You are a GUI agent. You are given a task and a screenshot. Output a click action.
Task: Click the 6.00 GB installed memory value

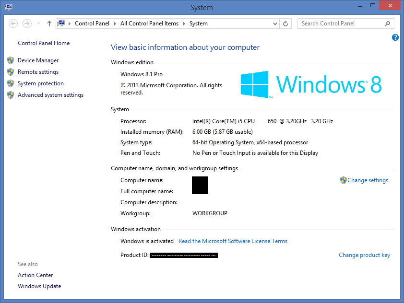(x=222, y=132)
